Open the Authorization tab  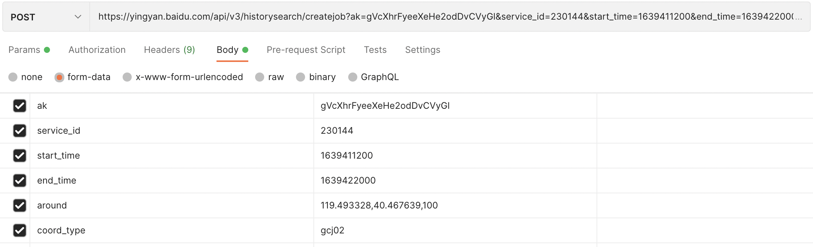pos(97,50)
